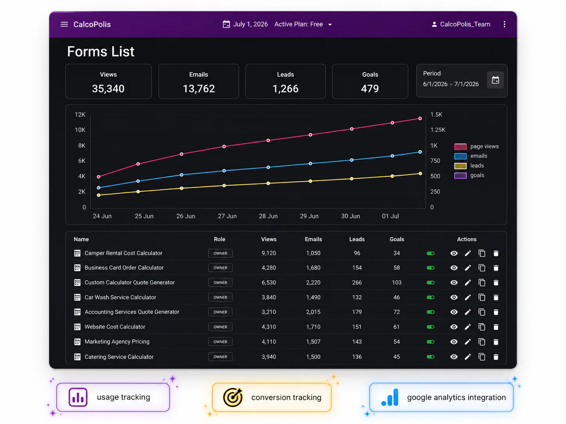Click the usage tracking feature badge
The width and height of the screenshot is (566, 424).
pos(113,397)
